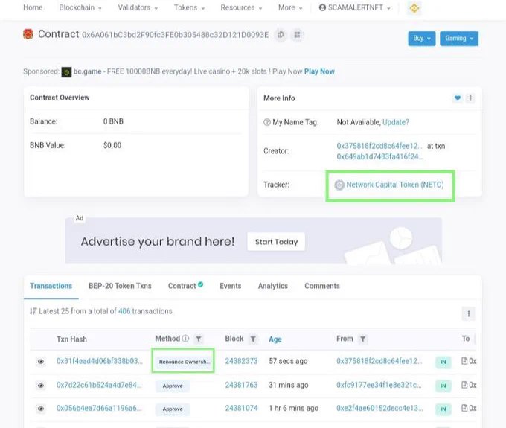The height and width of the screenshot is (428, 506).
Task: Click the 0 BNB balance value
Action: pyautogui.click(x=113, y=121)
